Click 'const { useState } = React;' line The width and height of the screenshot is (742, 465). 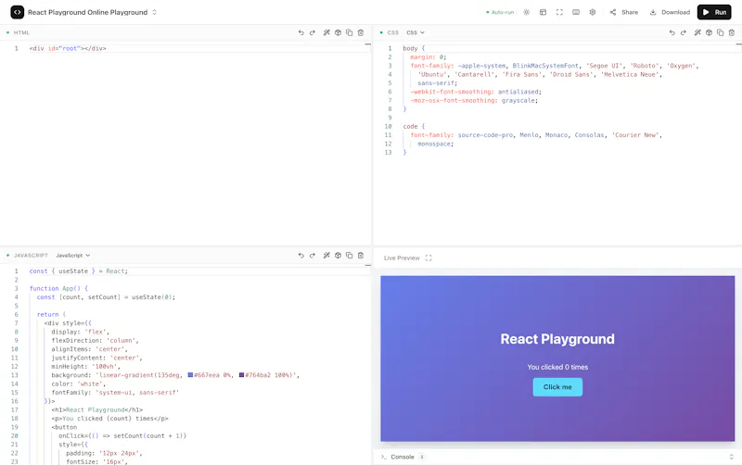79,271
